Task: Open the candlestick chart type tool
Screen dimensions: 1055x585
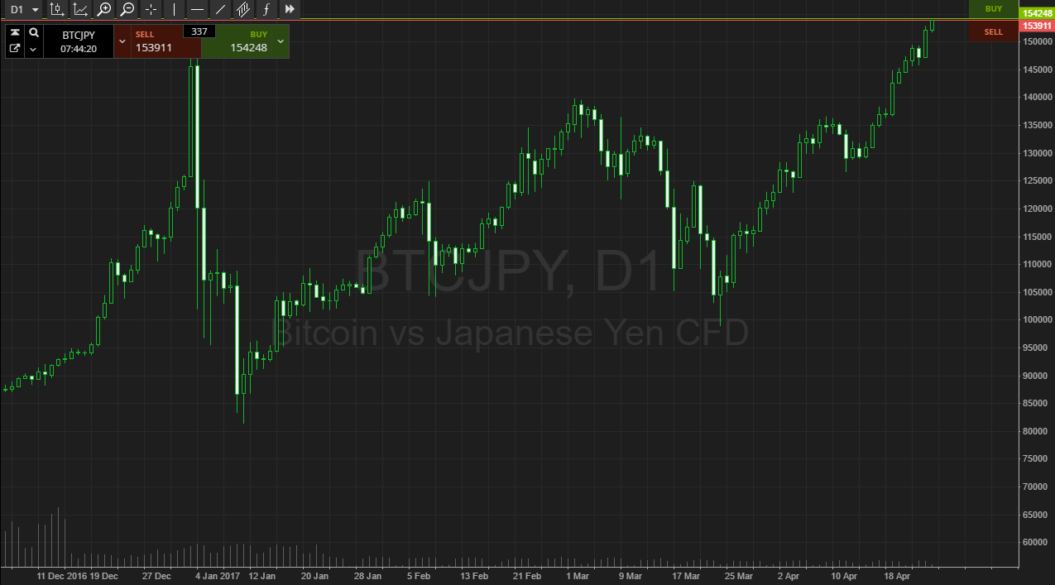Action: 56,9
